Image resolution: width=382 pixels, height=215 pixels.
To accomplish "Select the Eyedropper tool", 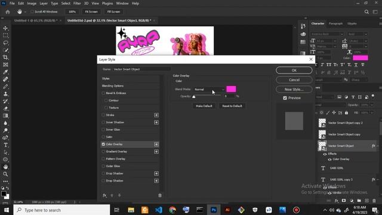I will coord(5,72).
